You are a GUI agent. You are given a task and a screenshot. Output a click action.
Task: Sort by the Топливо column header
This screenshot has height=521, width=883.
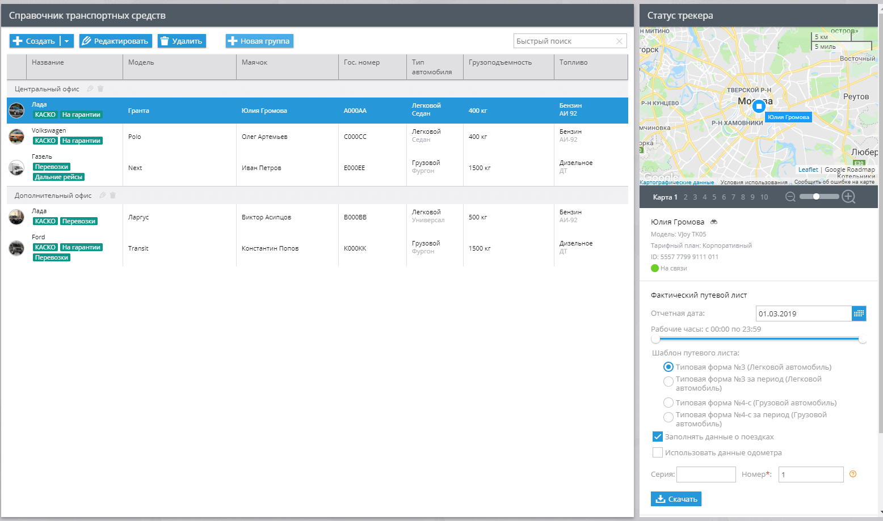[591, 67]
